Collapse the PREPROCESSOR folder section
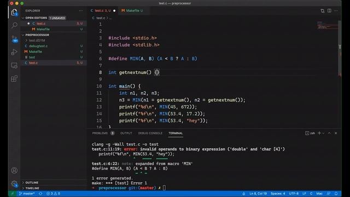The height and width of the screenshot is (197, 350). click(37, 35)
